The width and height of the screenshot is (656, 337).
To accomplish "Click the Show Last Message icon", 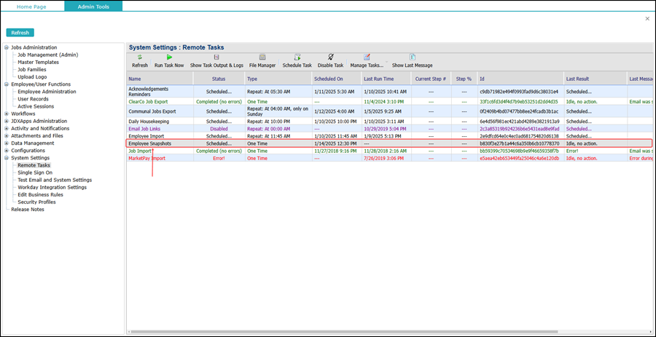I will [413, 58].
